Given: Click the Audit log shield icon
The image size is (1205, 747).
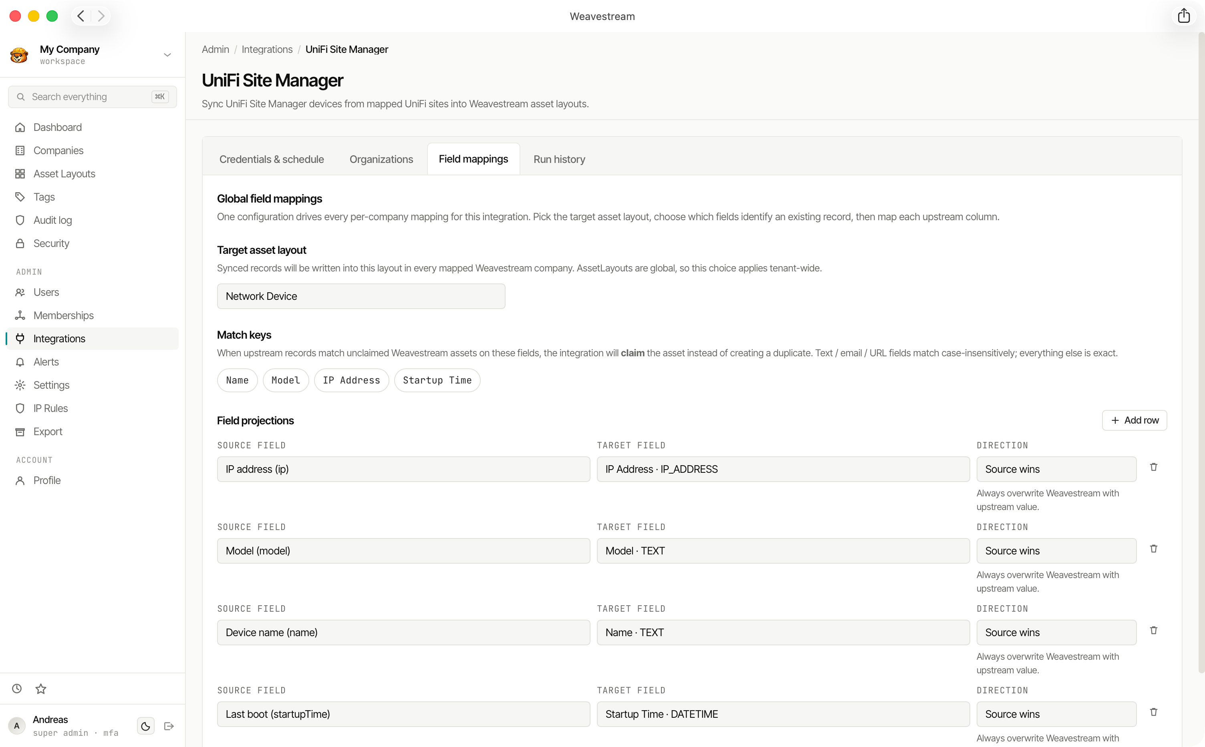Looking at the screenshot, I should tap(20, 220).
